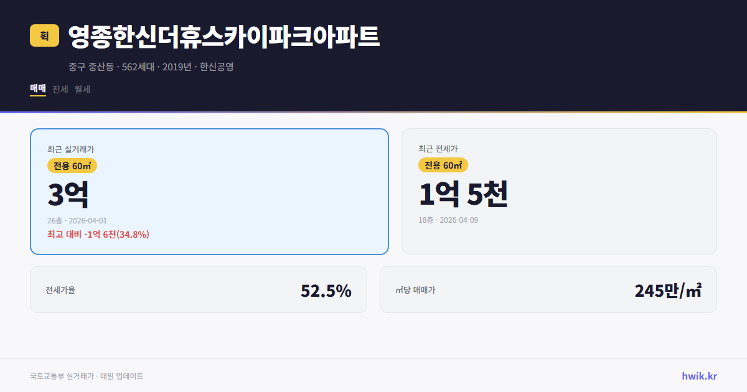The image size is (747, 392).
Task: Click the red 최고 대비 -1억 6천 text
Action: 98,235
